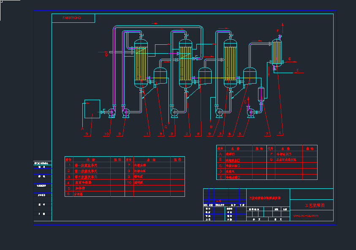The width and height of the screenshot is (356, 250).
Task: Select the FARSTRONG text box
Action: point(73,18)
